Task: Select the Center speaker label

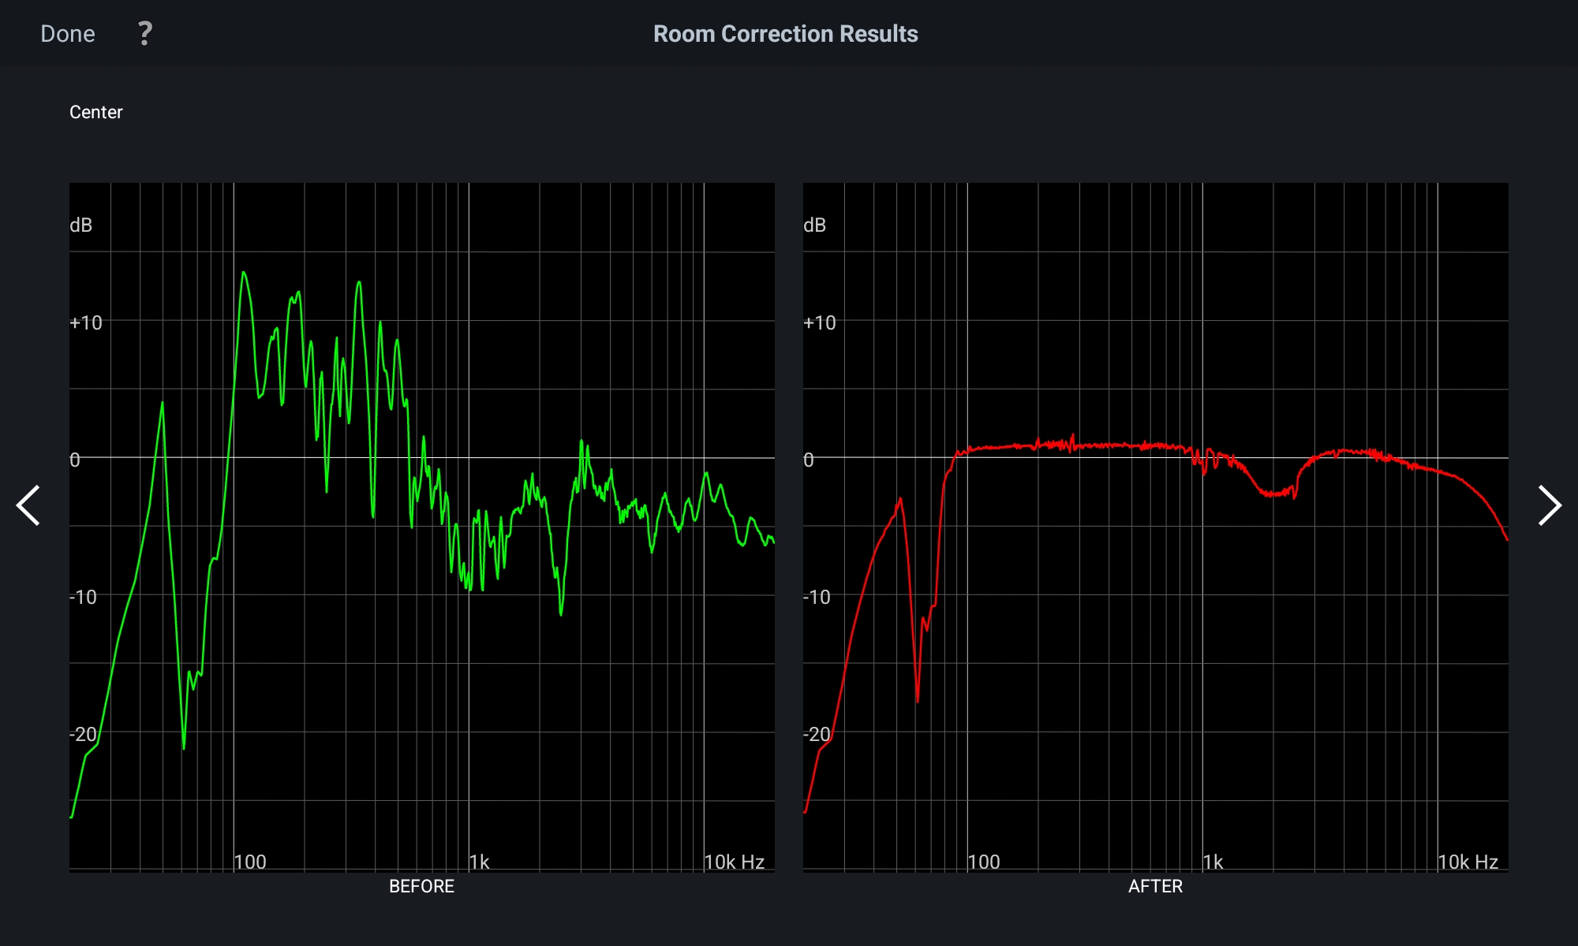Action: (96, 112)
